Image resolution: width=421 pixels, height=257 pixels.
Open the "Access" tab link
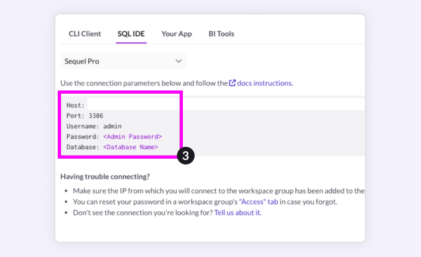pos(259,201)
